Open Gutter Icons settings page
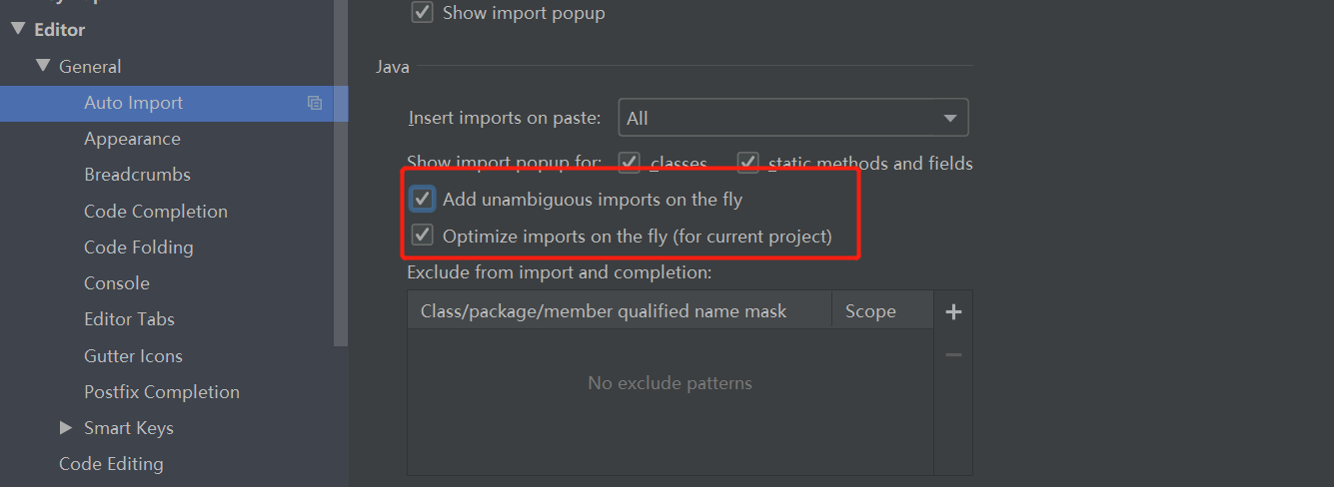 coord(133,355)
